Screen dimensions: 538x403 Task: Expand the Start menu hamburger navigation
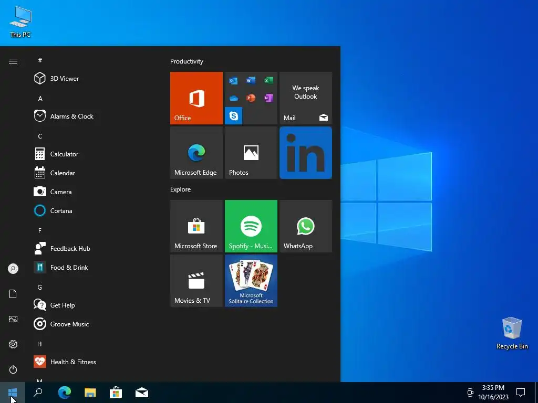[13, 61]
